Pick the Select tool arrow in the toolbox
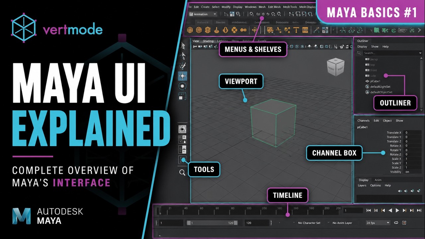Viewport: 425px width, 239px height. (x=183, y=46)
